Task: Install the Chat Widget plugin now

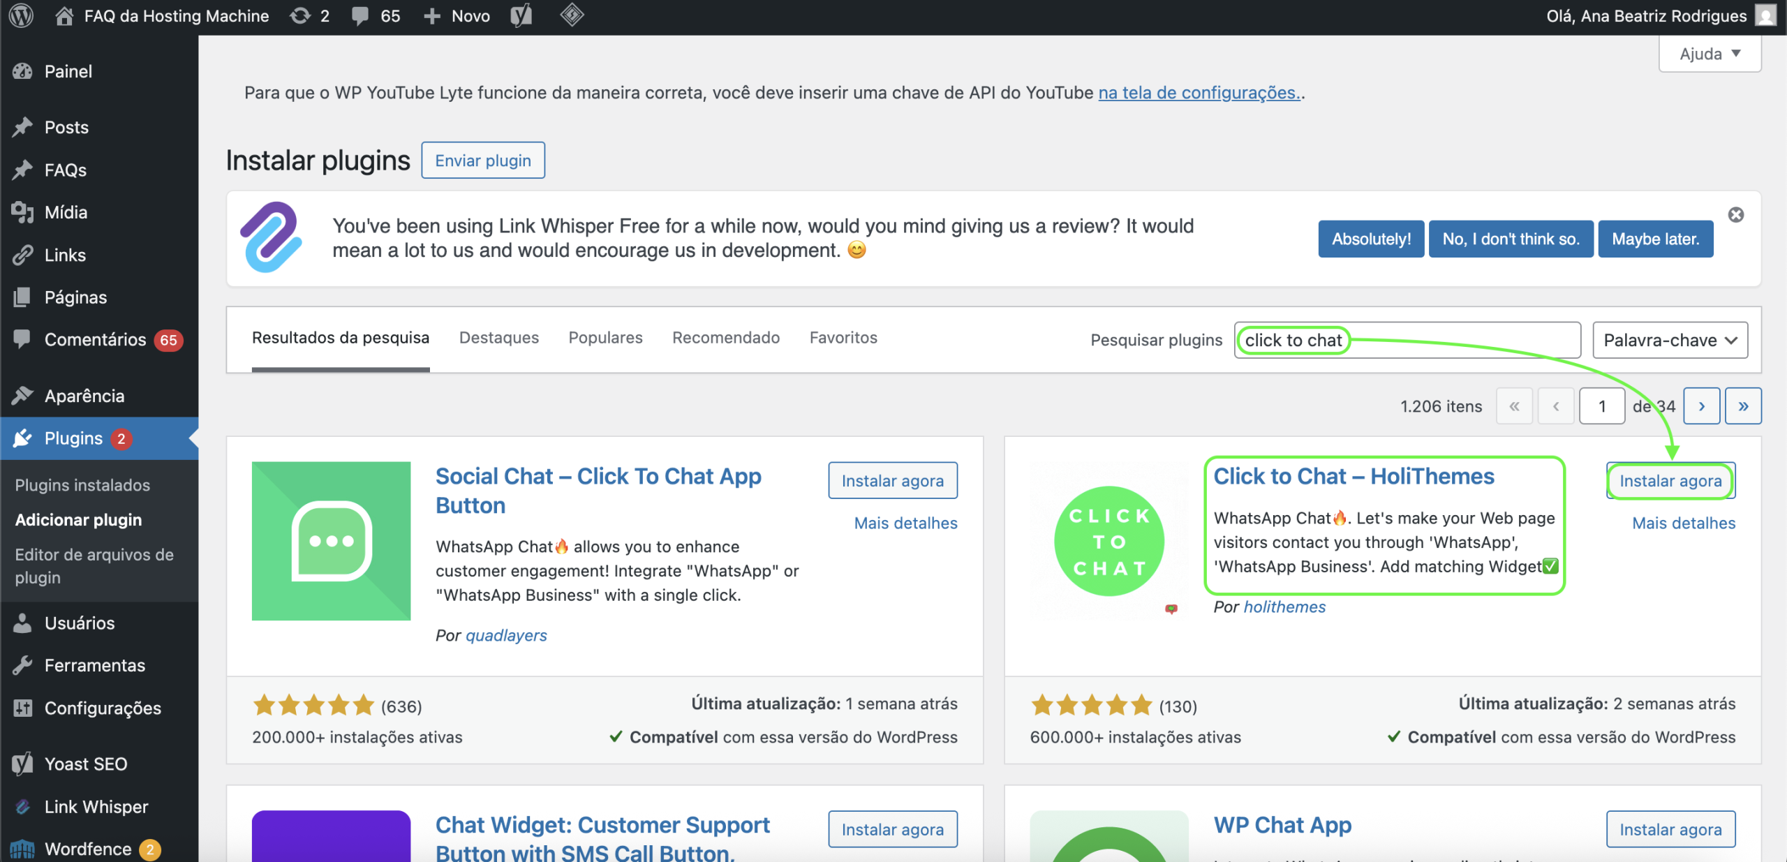Action: point(893,829)
